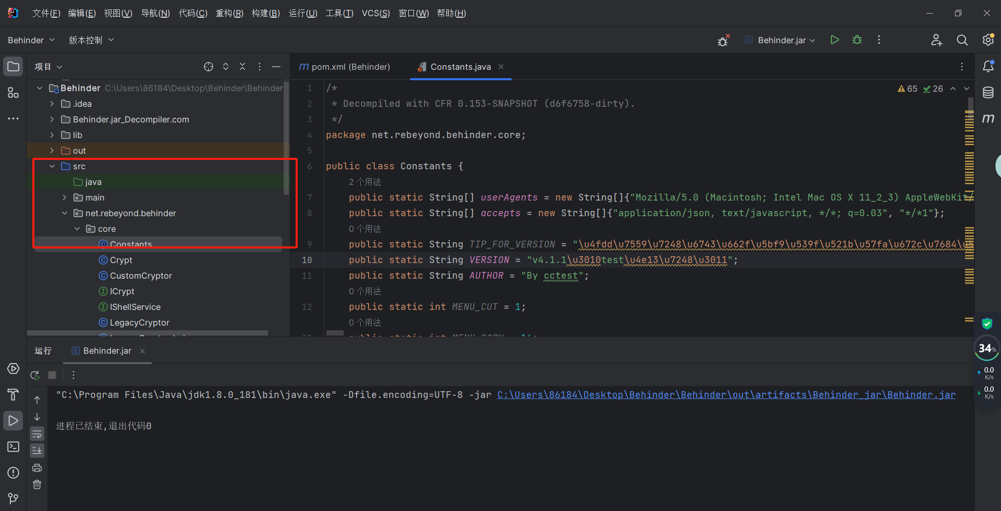Expand all project tree nodes
The image size is (1001, 511).
point(226,67)
